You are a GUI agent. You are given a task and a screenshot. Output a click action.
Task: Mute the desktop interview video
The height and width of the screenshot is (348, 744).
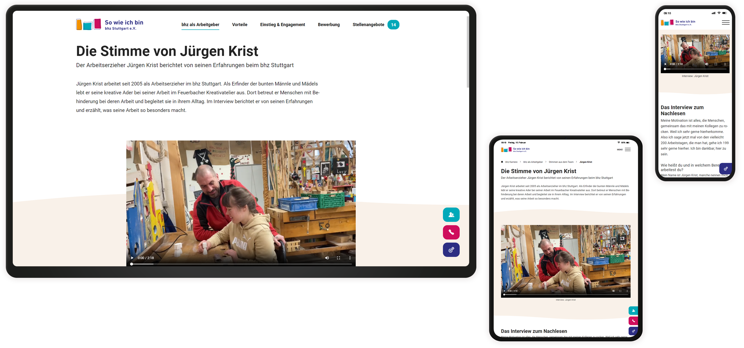tap(327, 258)
